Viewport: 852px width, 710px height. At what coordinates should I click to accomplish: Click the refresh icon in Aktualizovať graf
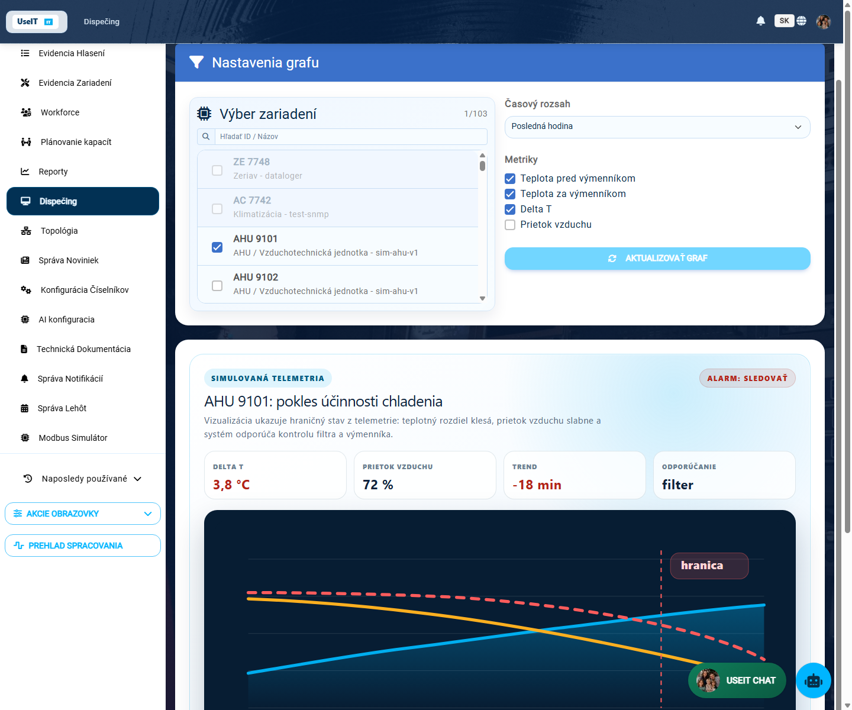612,259
